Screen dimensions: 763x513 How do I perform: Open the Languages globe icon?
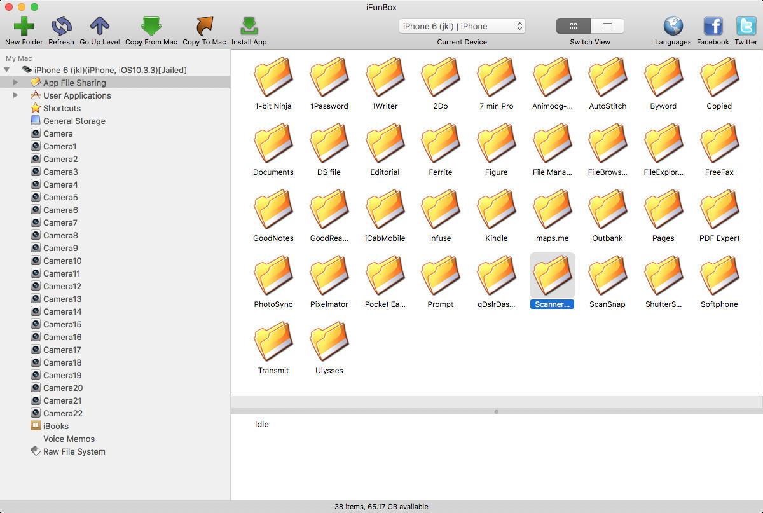pyautogui.click(x=673, y=26)
